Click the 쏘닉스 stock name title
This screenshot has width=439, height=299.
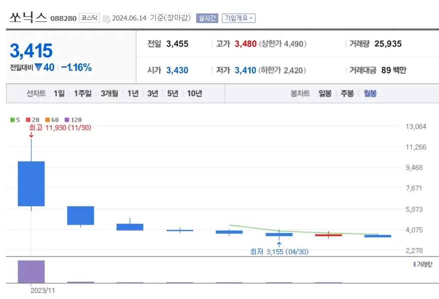[28, 17]
